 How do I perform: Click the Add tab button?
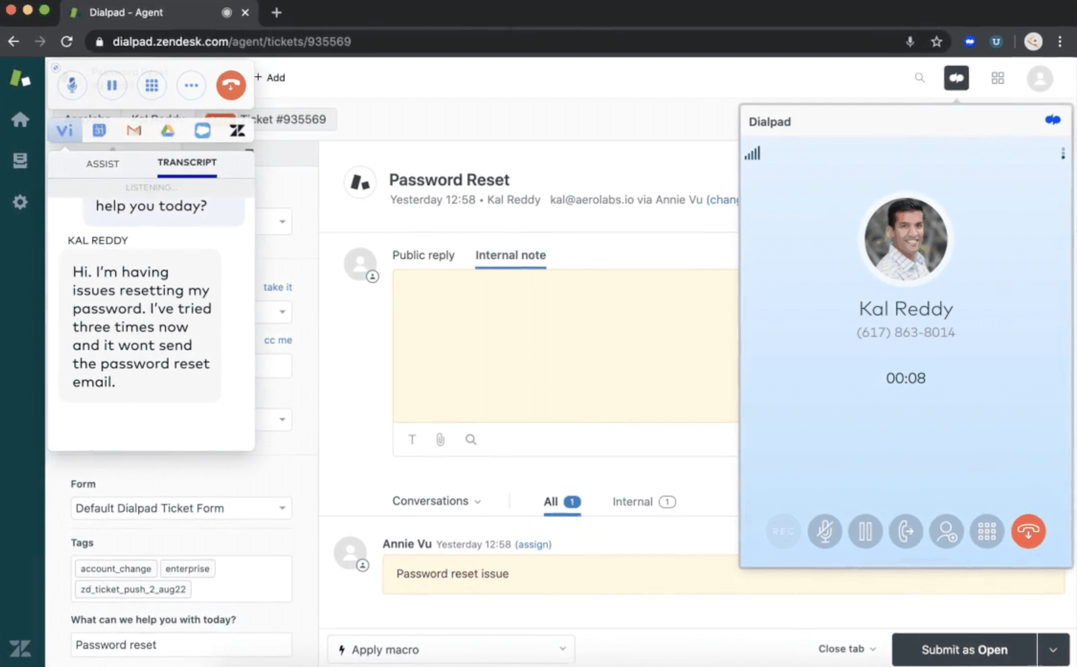(270, 77)
